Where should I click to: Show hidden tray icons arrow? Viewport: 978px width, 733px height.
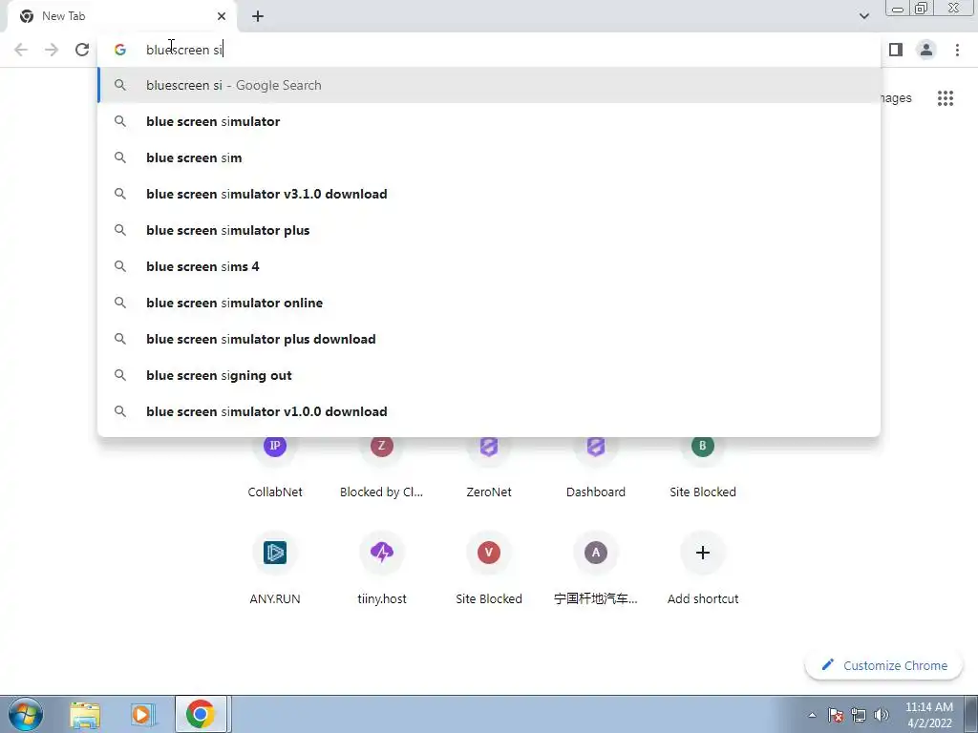click(x=812, y=715)
